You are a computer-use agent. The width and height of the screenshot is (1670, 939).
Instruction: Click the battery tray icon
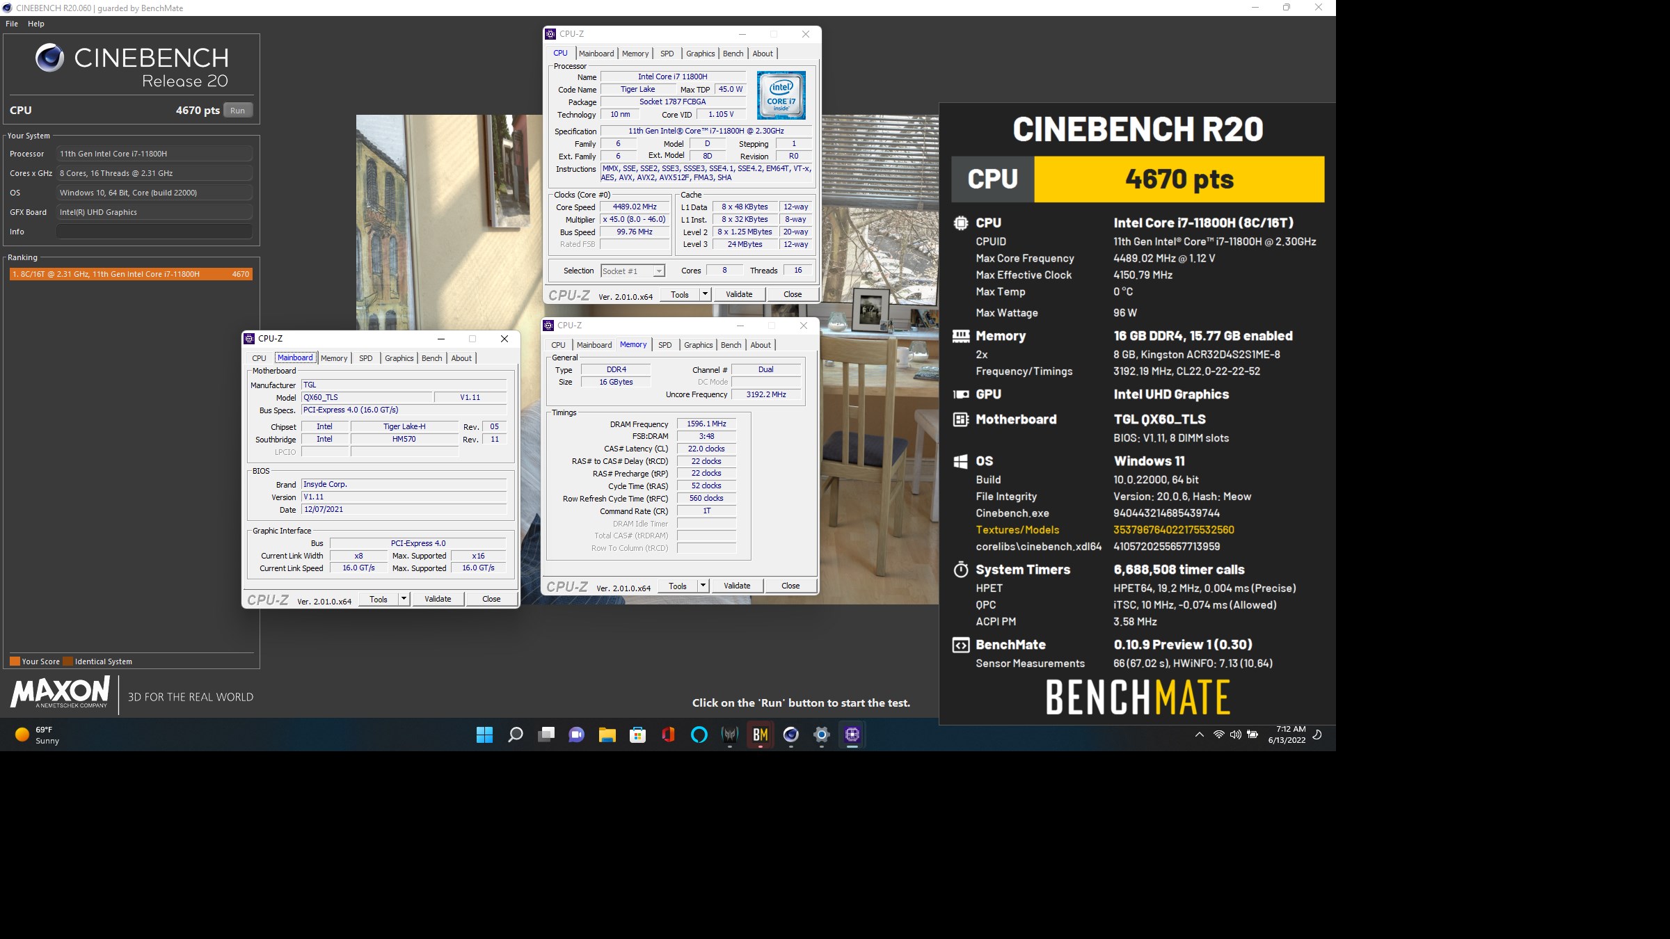(1252, 735)
